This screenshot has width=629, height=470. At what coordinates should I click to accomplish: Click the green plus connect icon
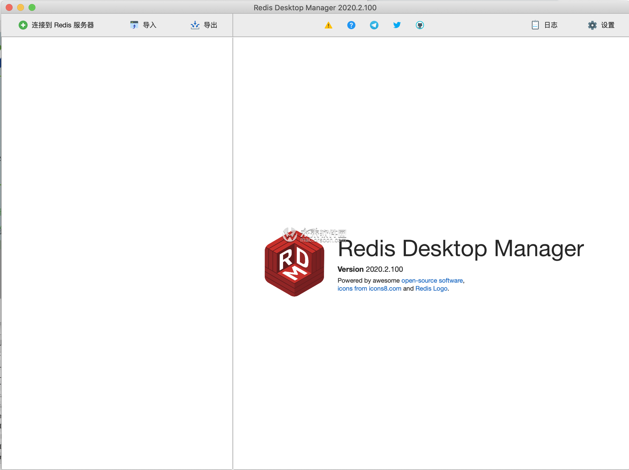click(x=23, y=25)
